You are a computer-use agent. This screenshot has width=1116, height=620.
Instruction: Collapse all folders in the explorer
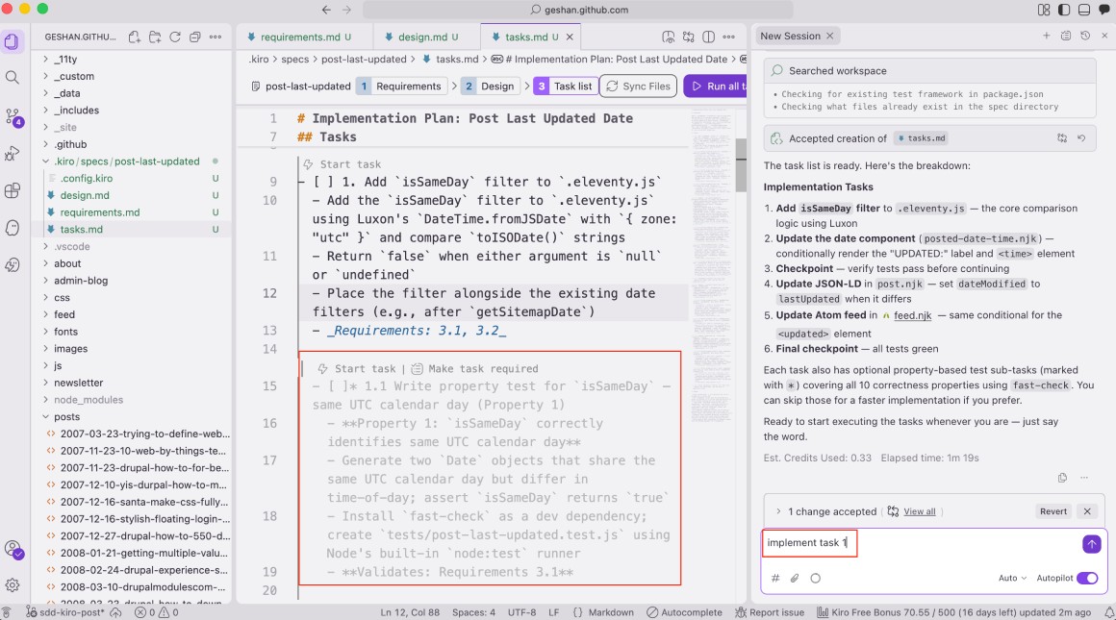click(194, 37)
